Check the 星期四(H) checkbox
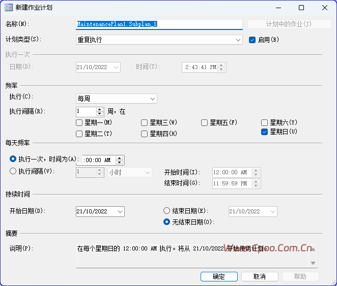The width and height of the screenshot is (337, 286). coord(144,134)
